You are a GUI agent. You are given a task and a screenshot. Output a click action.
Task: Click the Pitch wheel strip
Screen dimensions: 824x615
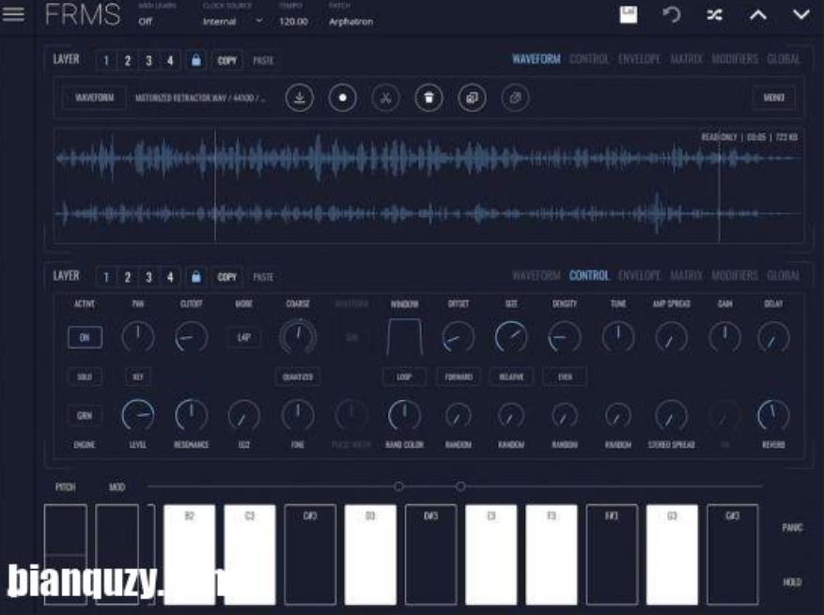66,554
